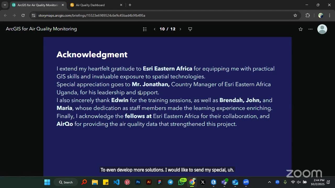Open the Windows Start menu
The height and width of the screenshot is (188, 335).
point(47,182)
